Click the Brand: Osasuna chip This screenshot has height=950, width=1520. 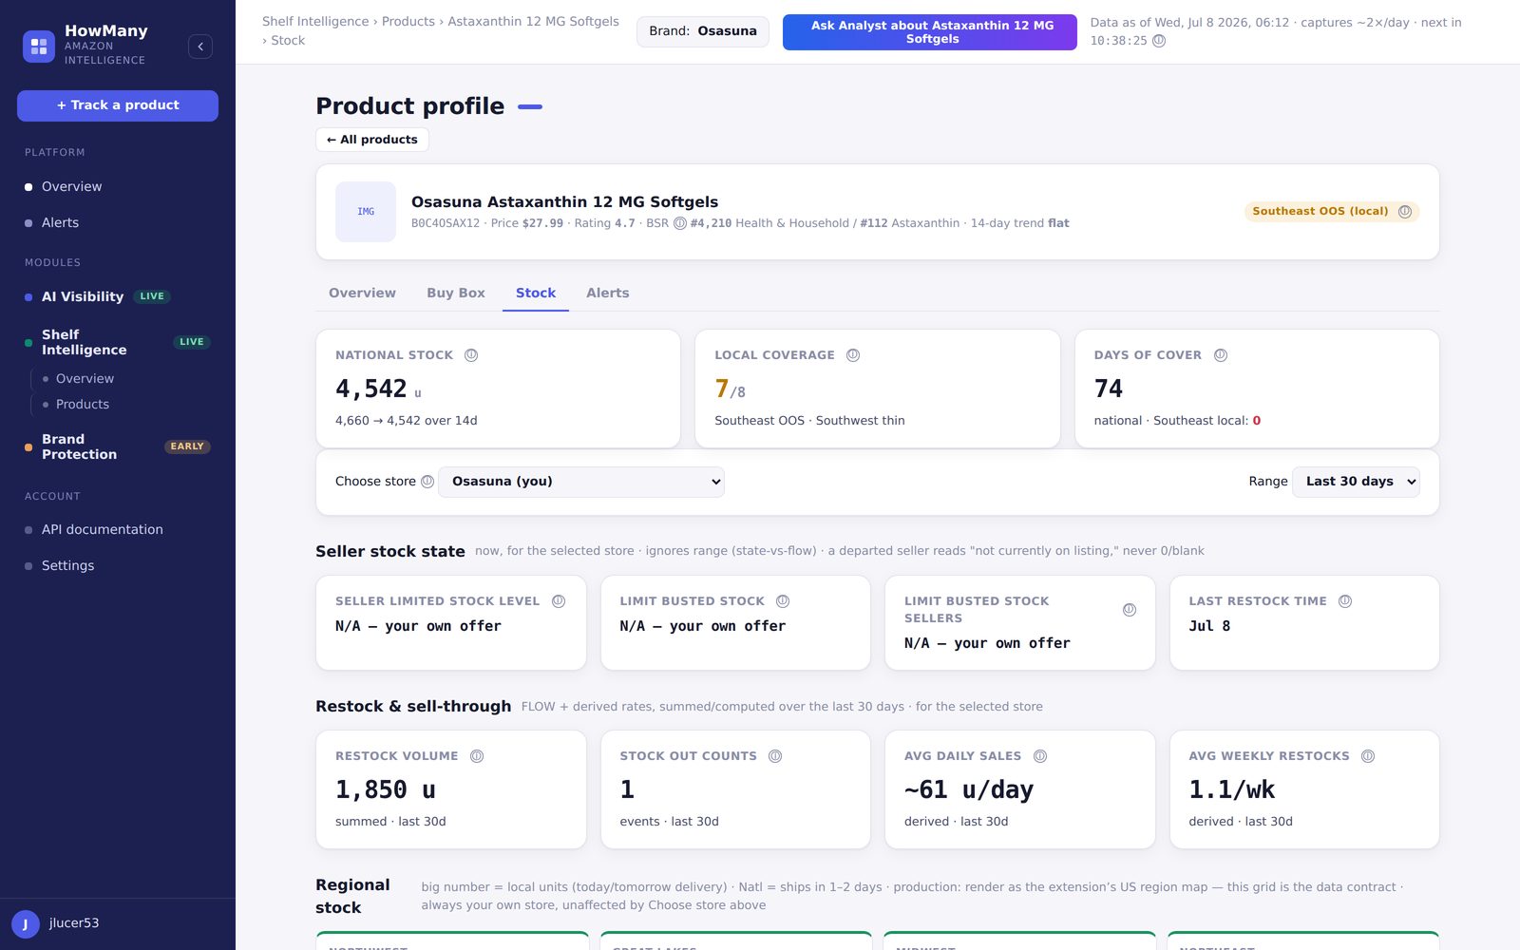click(703, 31)
